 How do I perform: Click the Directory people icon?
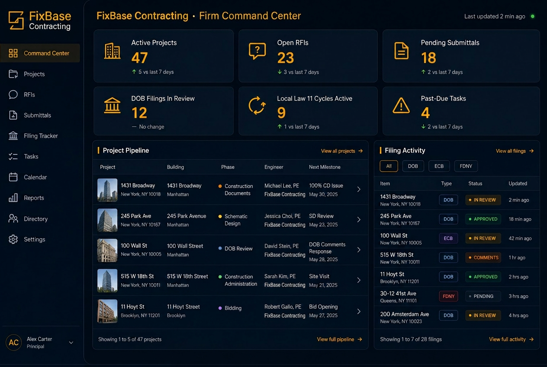13,219
